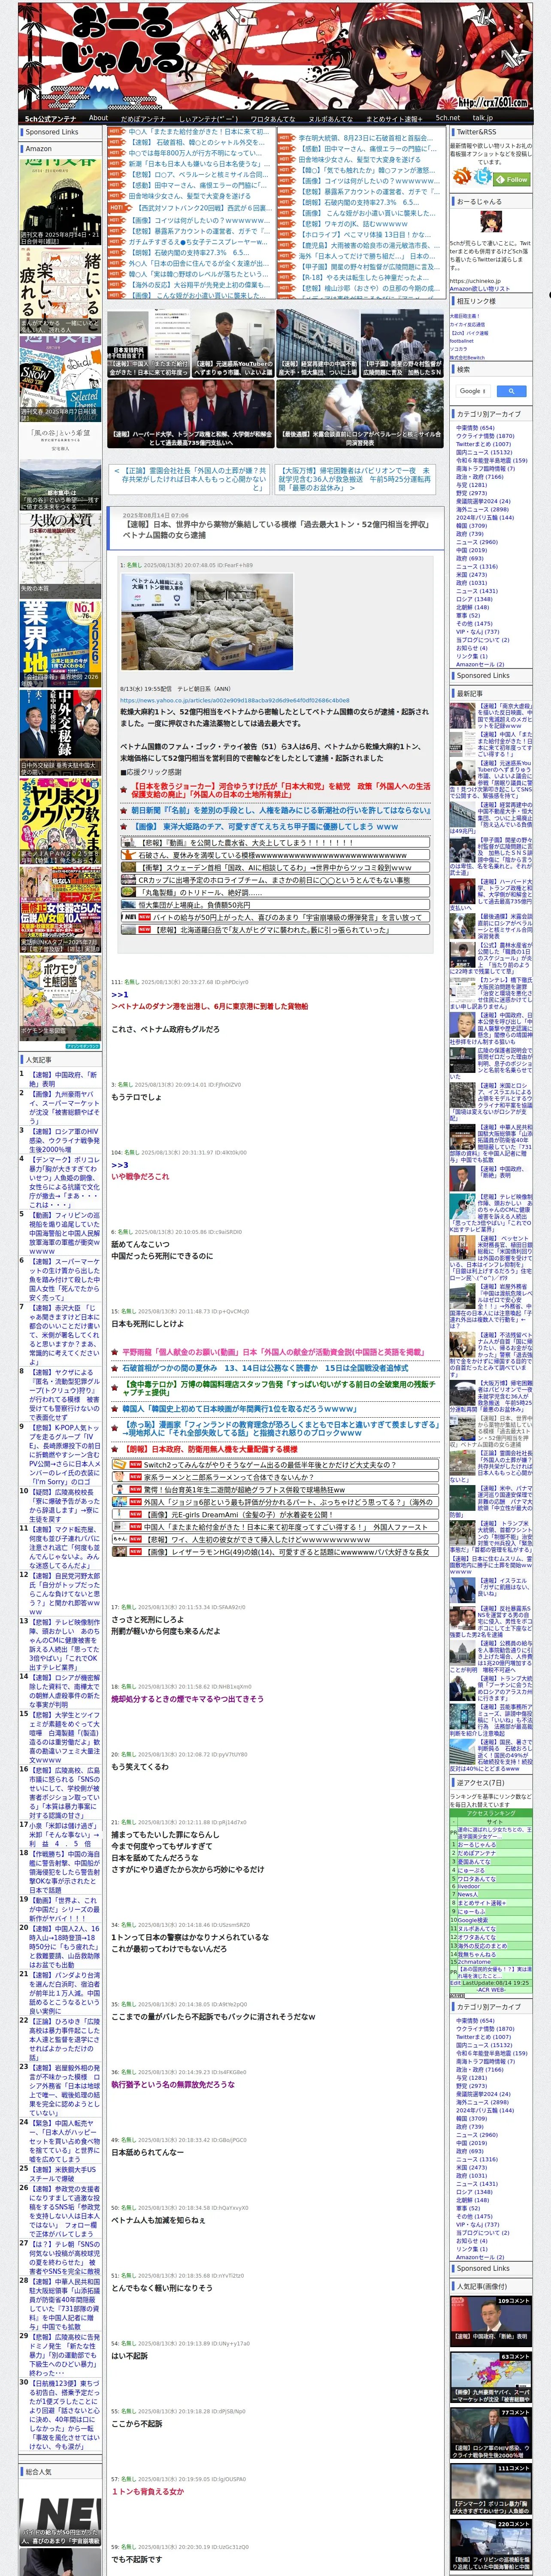Open だめぽアンテナ in the nav bar
Screen dimensions: 551x2576
pos(143,118)
